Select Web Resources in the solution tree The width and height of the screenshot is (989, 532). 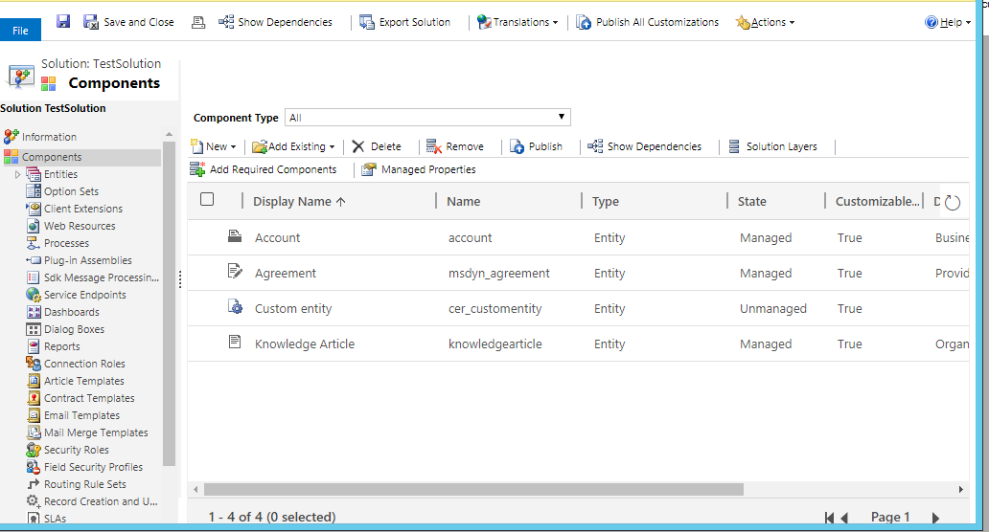[80, 226]
